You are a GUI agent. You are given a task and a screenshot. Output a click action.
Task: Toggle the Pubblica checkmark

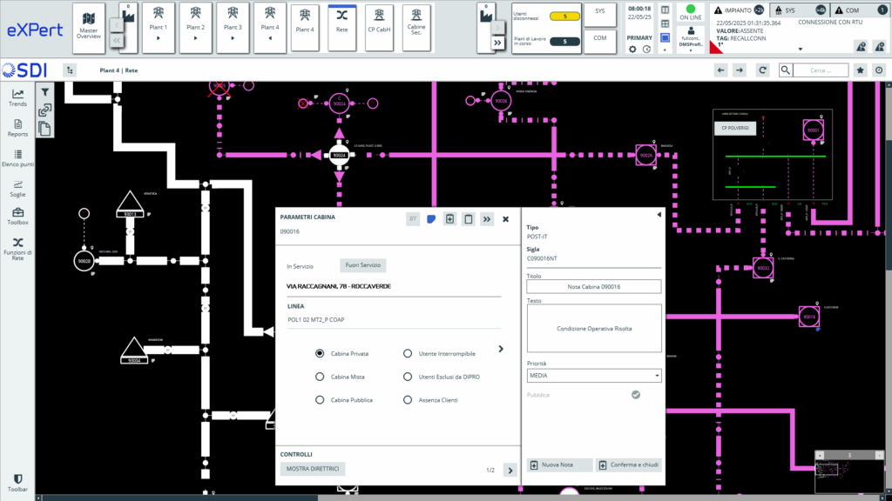pos(636,395)
